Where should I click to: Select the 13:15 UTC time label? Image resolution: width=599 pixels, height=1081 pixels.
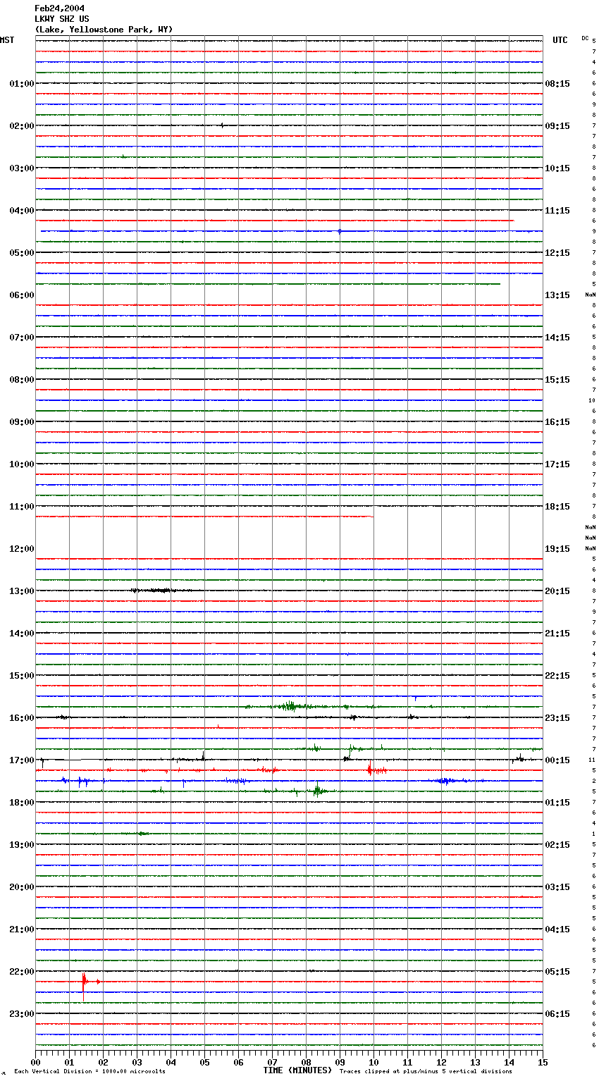[557, 295]
